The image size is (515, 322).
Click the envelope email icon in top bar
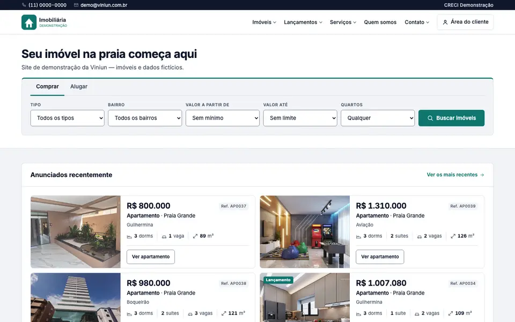(76, 5)
